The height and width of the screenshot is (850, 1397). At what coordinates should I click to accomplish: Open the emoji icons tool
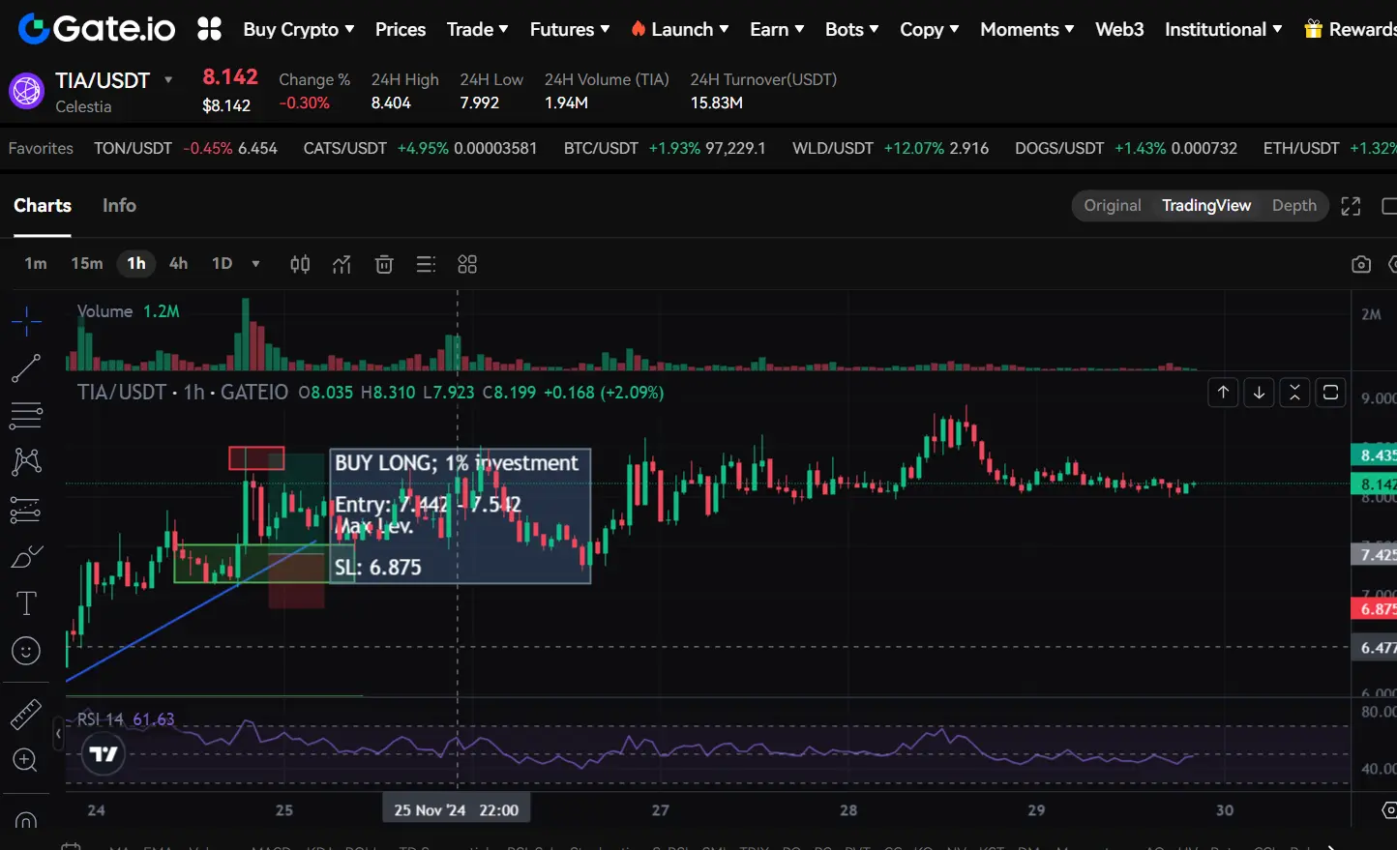(x=26, y=651)
